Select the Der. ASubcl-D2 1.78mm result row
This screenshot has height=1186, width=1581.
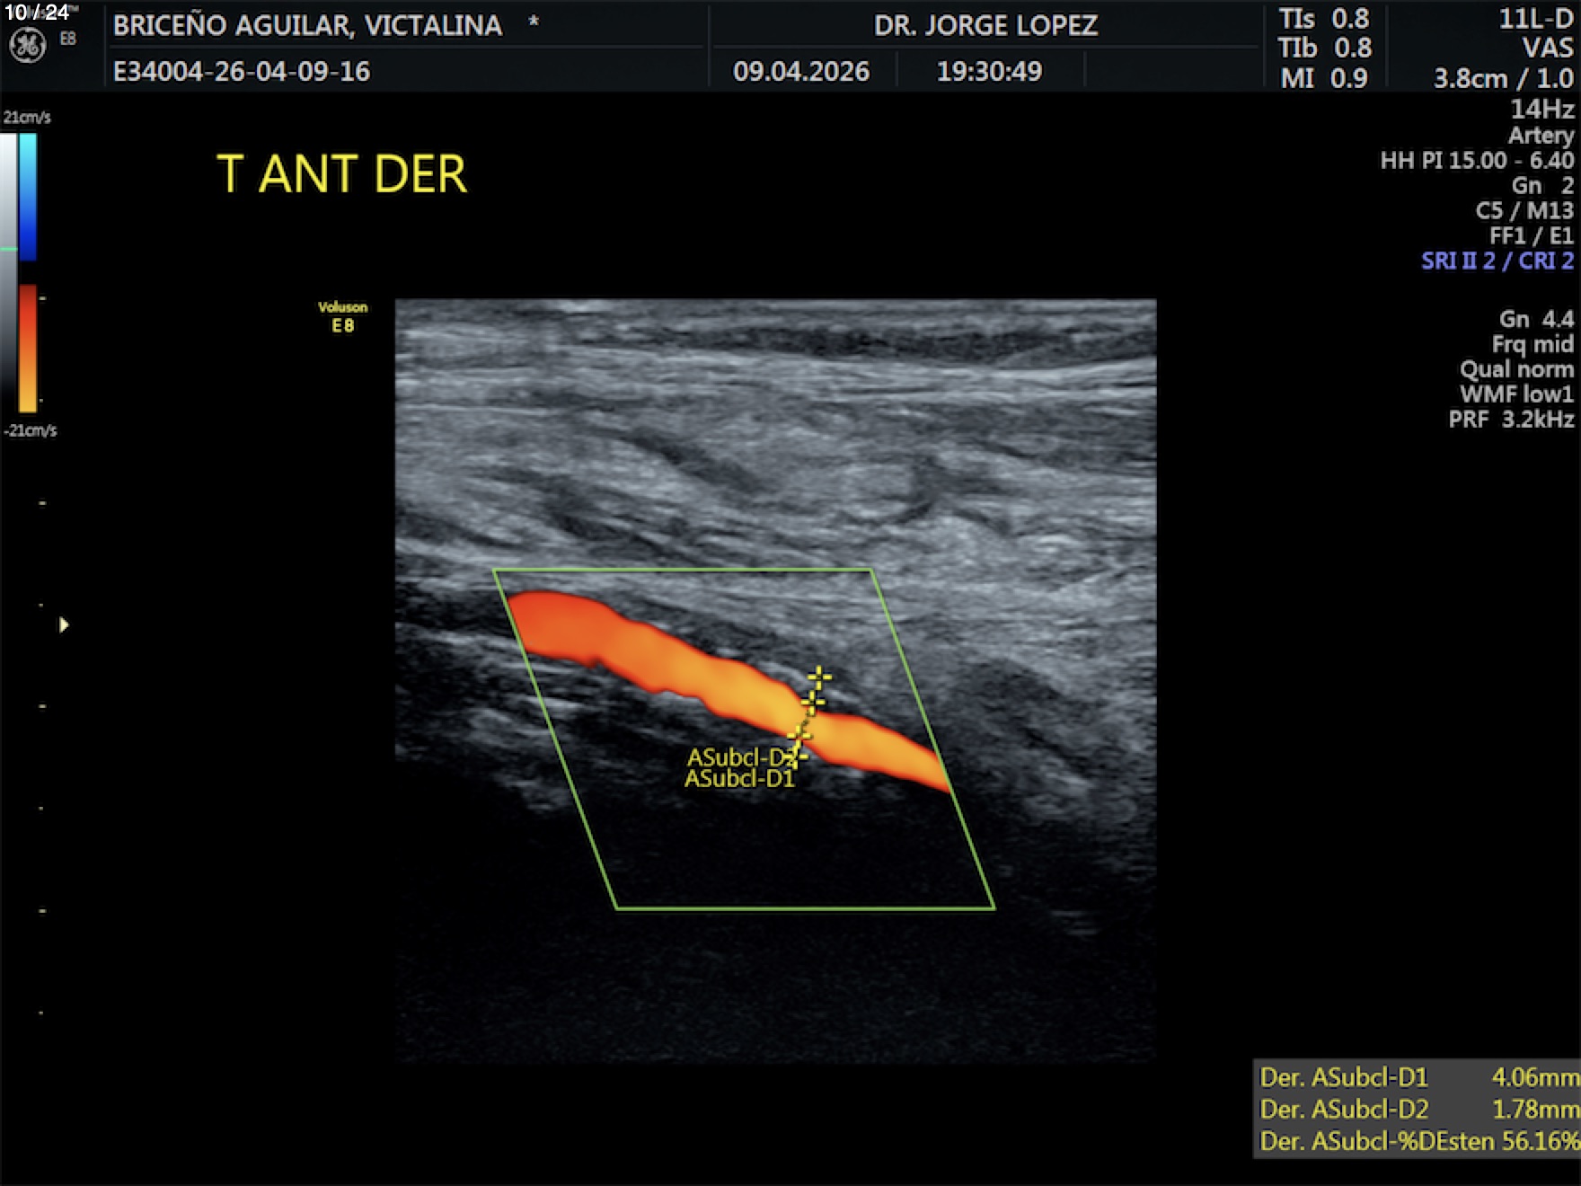[1418, 1110]
